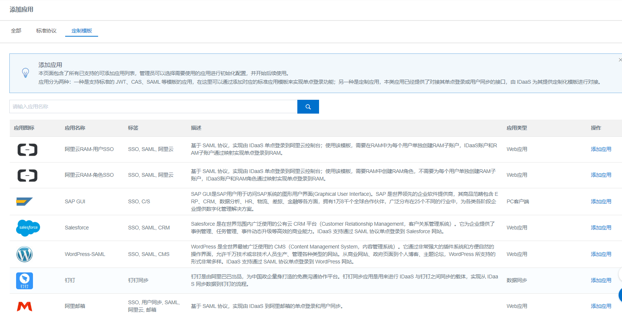Click the 标签 column header

click(x=133, y=128)
